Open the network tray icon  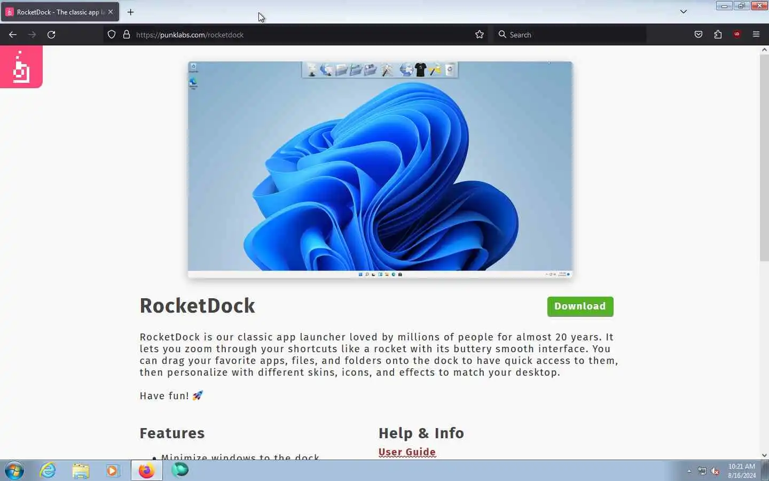(x=702, y=471)
